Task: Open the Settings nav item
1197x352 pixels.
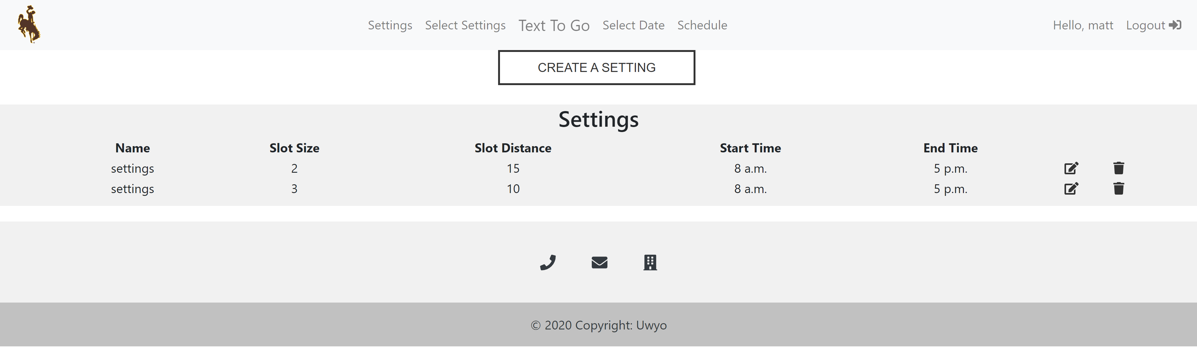Action: 390,25
